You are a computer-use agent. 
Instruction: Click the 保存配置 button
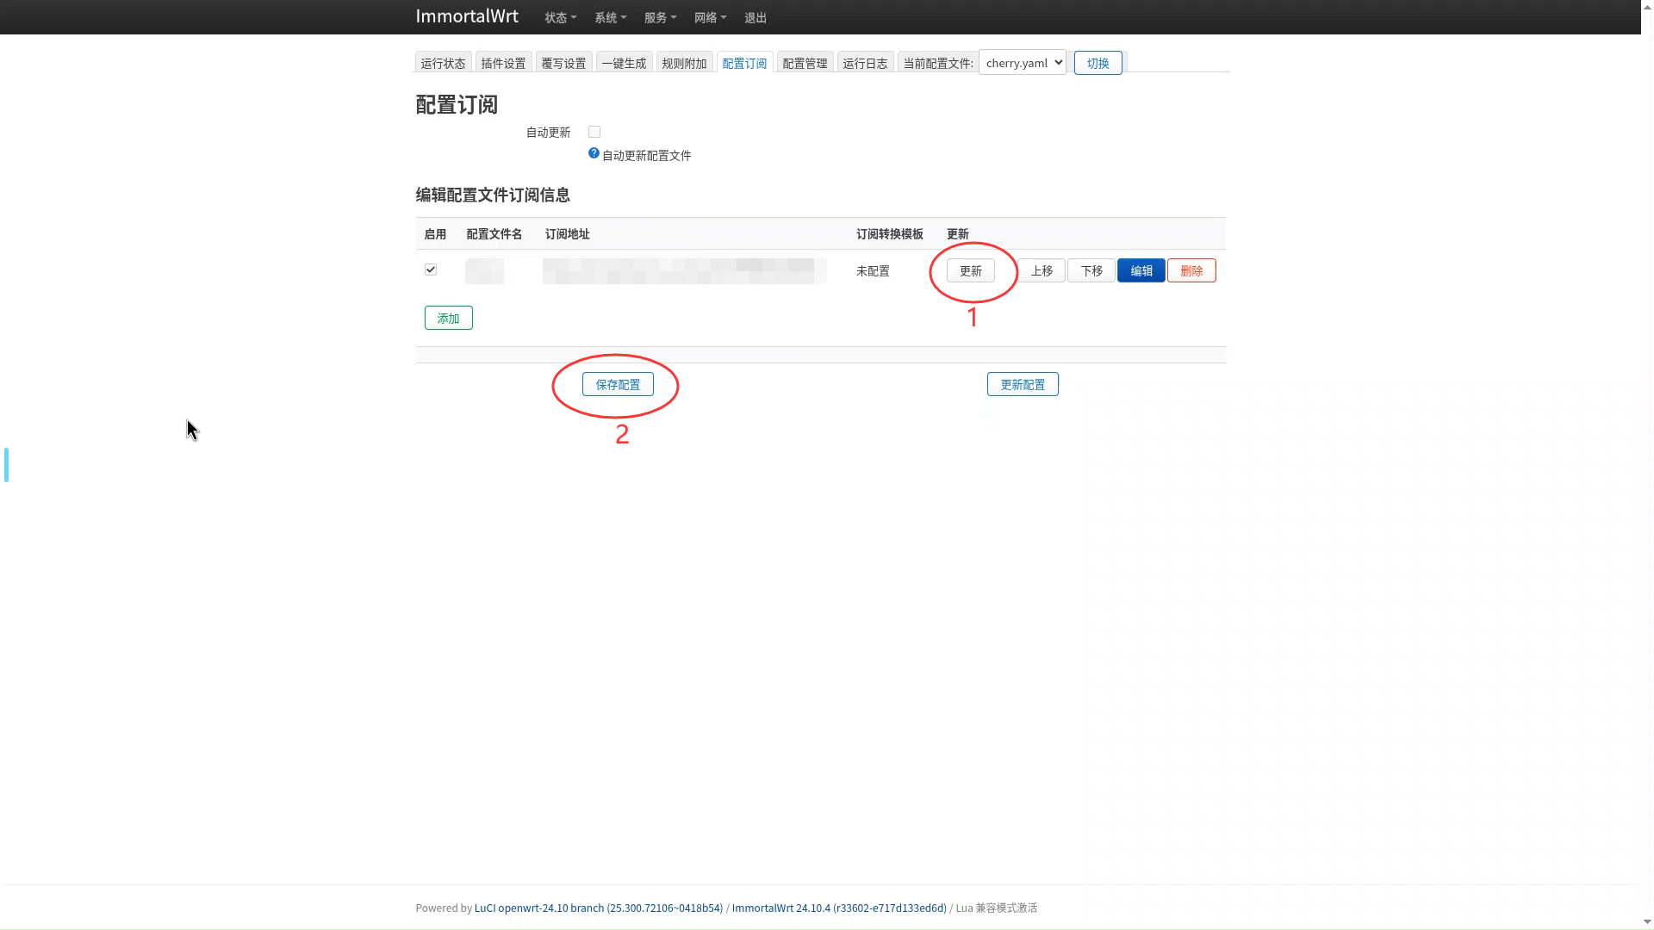[x=618, y=384]
